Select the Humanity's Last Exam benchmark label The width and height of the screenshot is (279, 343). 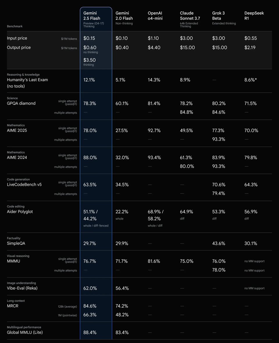point(27,80)
